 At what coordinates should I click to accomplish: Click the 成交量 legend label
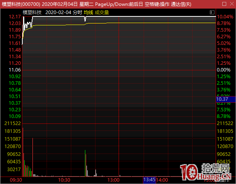[x=102, y=13]
